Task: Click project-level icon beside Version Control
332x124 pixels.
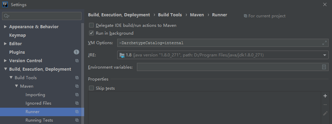Action: click(77, 61)
